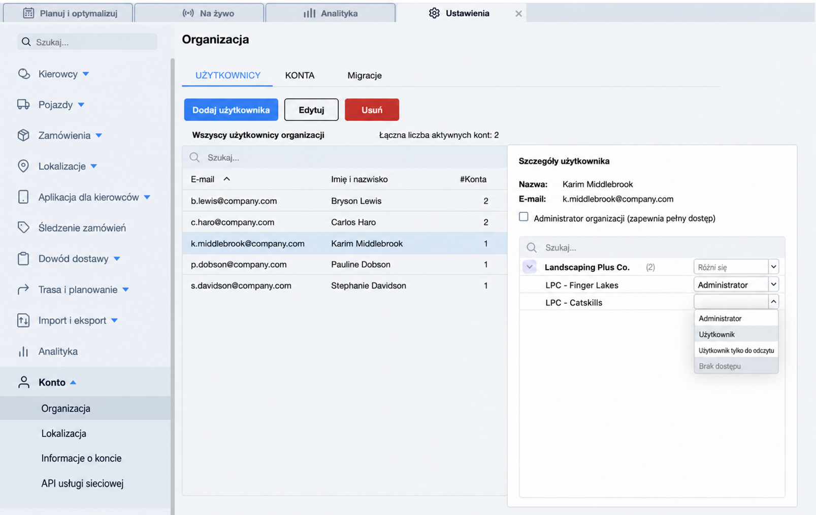Click the Edytuj button
The width and height of the screenshot is (816, 515).
tap(311, 110)
